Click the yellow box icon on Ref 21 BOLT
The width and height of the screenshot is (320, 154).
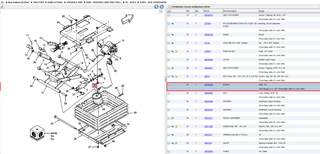click(x=176, y=77)
